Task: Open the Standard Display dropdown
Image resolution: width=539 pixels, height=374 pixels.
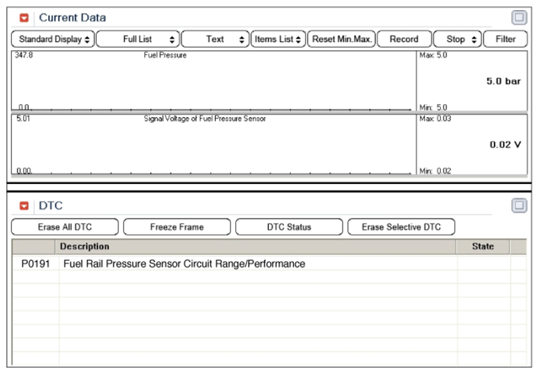Action: [x=53, y=39]
